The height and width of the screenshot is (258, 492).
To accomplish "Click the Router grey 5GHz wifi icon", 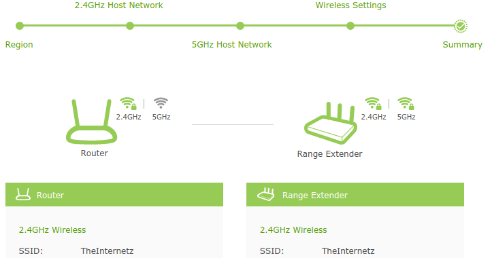I will coord(161,103).
